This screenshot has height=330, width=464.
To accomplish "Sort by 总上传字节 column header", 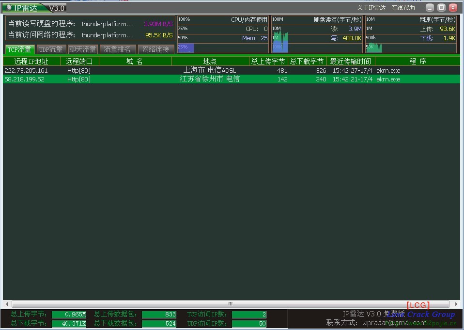I will click(268, 61).
